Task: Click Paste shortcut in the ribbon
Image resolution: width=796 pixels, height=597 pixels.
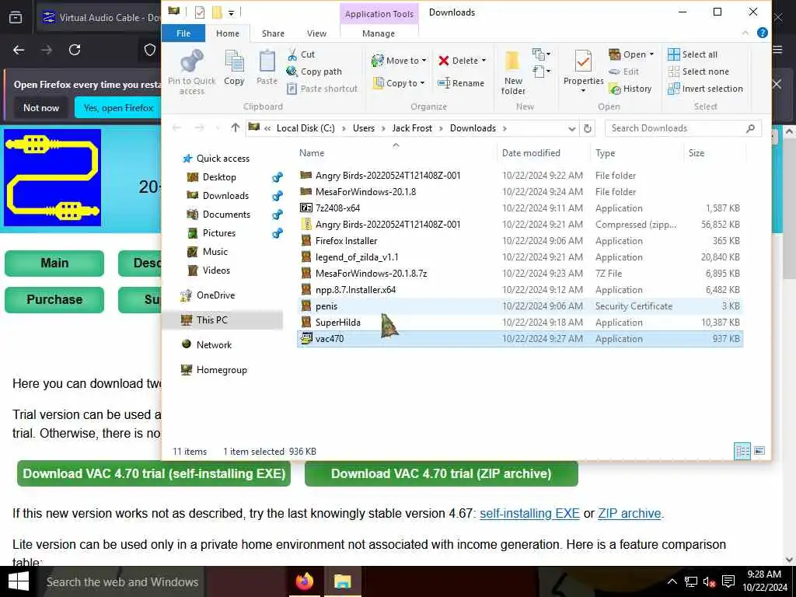Action: (x=323, y=89)
